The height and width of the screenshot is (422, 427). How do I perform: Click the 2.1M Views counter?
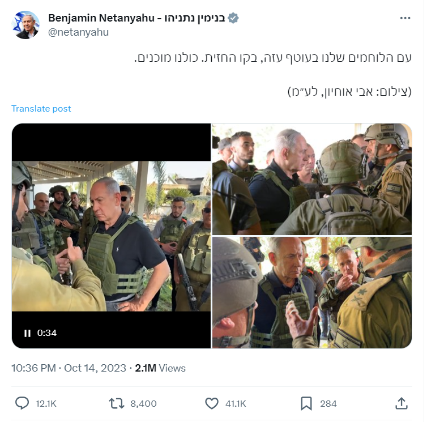[x=160, y=368]
